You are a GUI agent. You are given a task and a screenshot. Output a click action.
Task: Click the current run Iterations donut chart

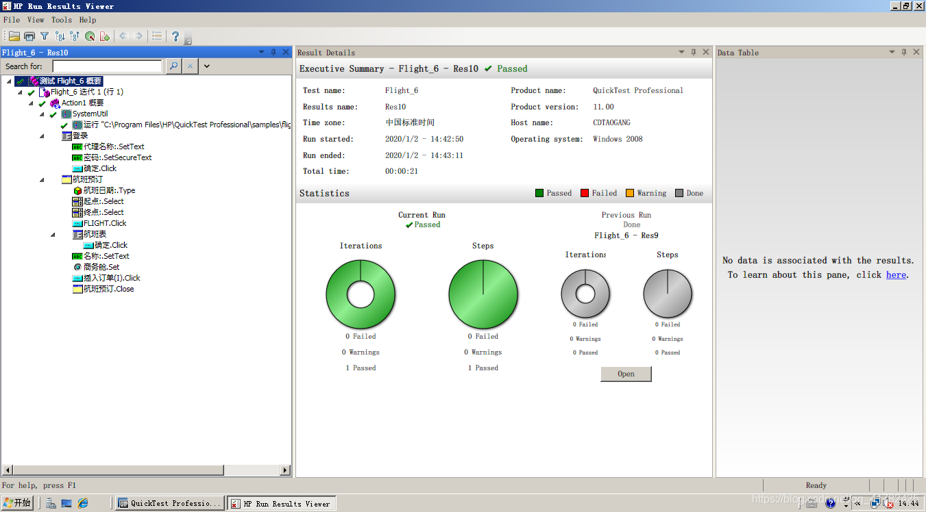point(361,295)
